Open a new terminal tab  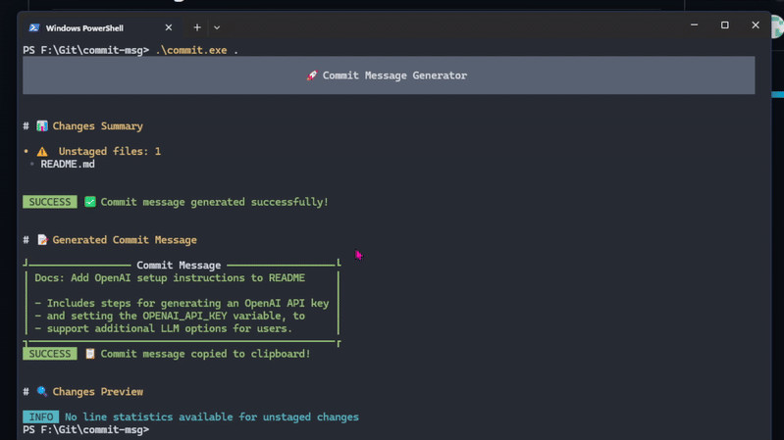(x=197, y=27)
